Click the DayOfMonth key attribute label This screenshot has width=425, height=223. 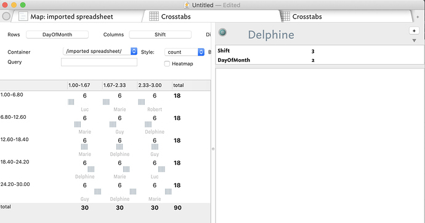[x=233, y=60]
